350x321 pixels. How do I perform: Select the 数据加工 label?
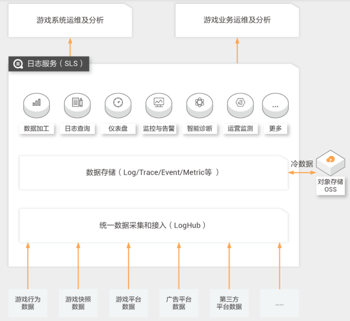point(37,129)
